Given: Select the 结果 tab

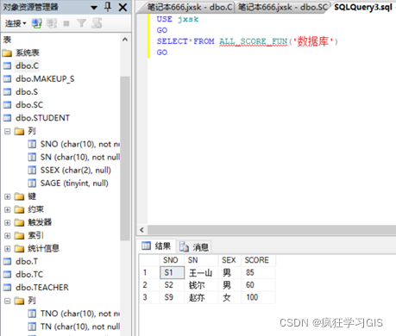Looking at the screenshot, I should point(157,246).
